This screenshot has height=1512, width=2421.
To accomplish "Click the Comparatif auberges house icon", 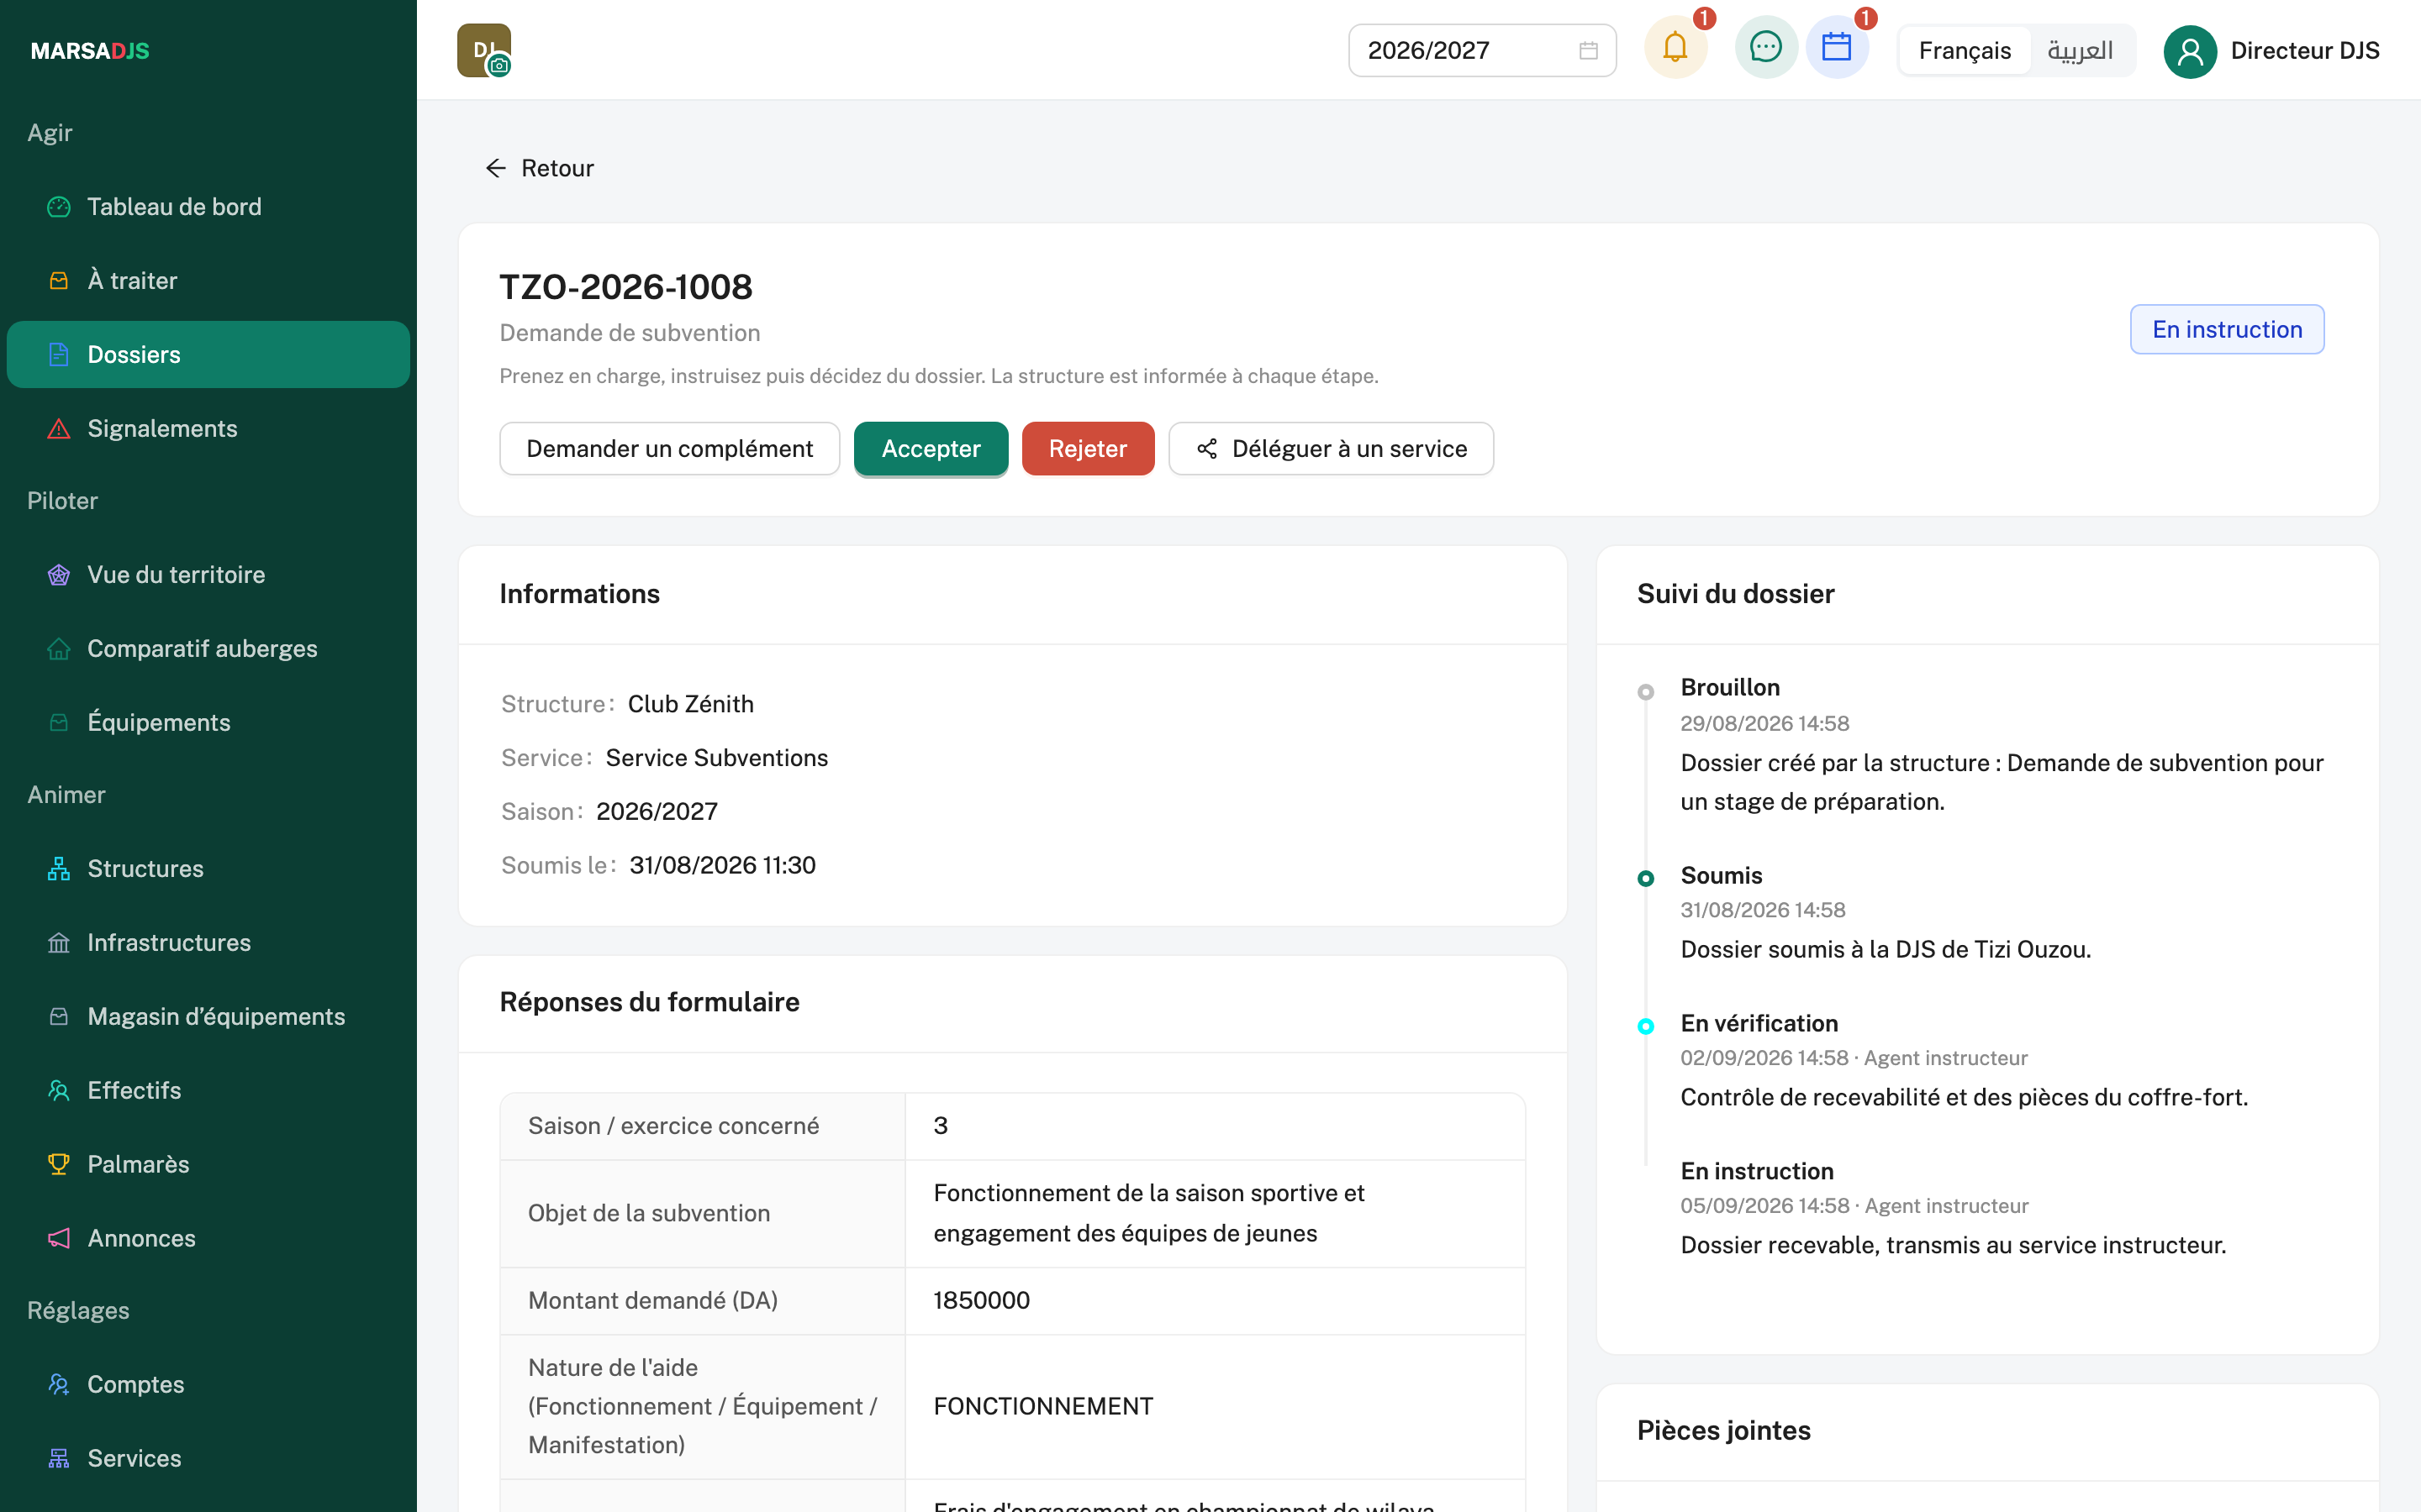I will [59, 649].
